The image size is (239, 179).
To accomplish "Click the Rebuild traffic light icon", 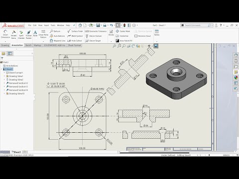I will point(124,25).
